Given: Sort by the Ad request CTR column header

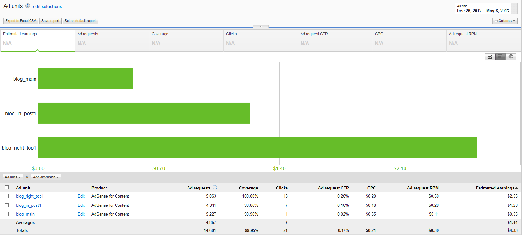Looking at the screenshot, I should [334, 188].
